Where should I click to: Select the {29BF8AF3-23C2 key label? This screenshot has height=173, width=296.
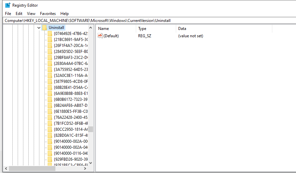[71, 58]
